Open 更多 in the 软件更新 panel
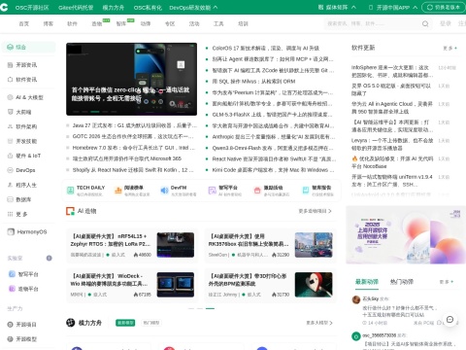 click(x=449, y=48)
